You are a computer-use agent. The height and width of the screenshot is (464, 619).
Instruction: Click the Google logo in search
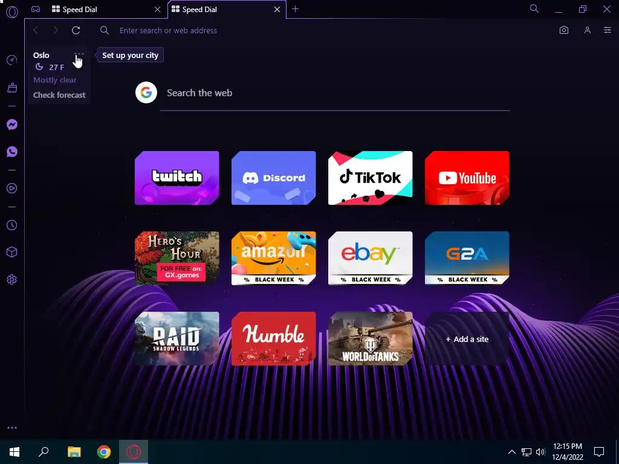click(x=146, y=92)
